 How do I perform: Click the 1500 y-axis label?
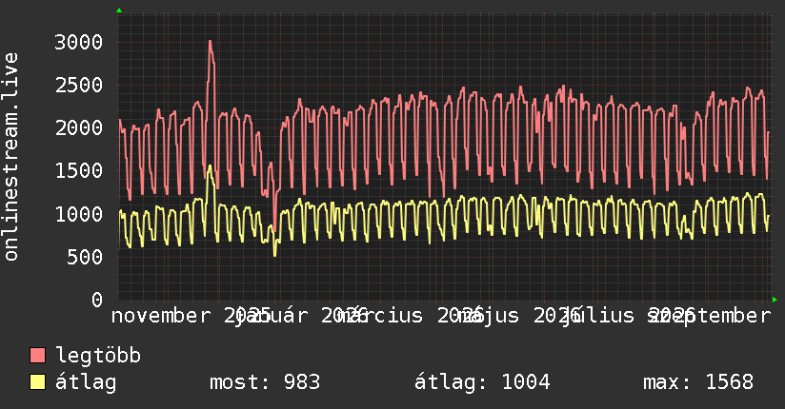coord(79,171)
